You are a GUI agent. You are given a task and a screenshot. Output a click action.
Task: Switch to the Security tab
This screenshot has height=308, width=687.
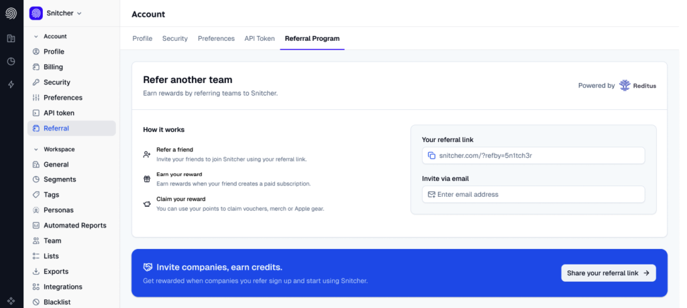click(x=174, y=39)
